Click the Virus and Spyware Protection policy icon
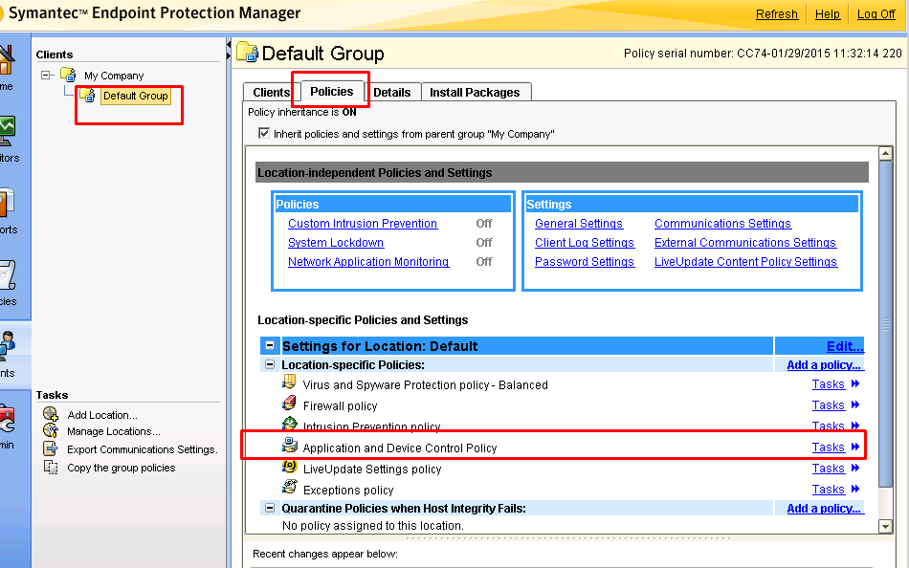 click(289, 383)
